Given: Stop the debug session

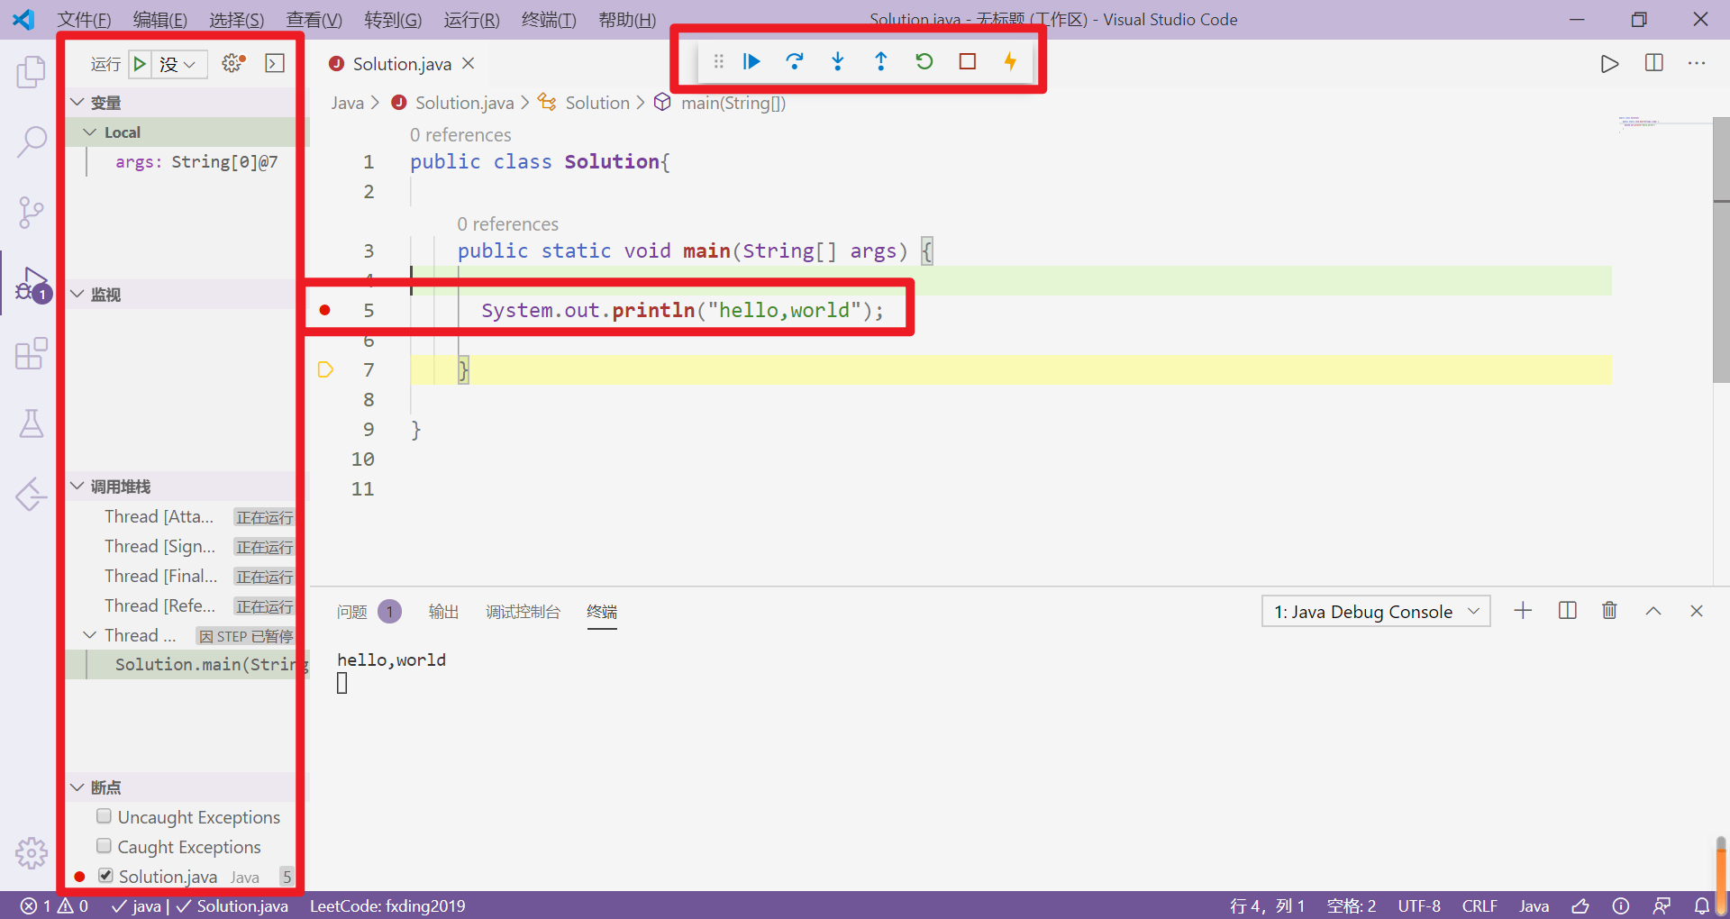Looking at the screenshot, I should (968, 61).
